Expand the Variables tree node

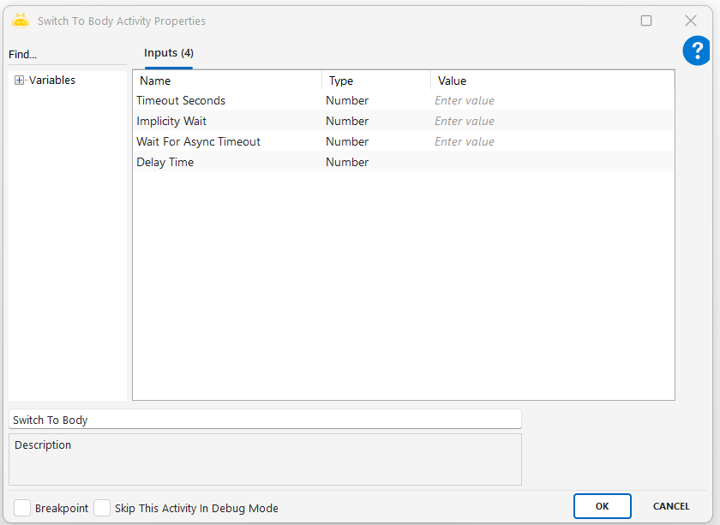19,81
